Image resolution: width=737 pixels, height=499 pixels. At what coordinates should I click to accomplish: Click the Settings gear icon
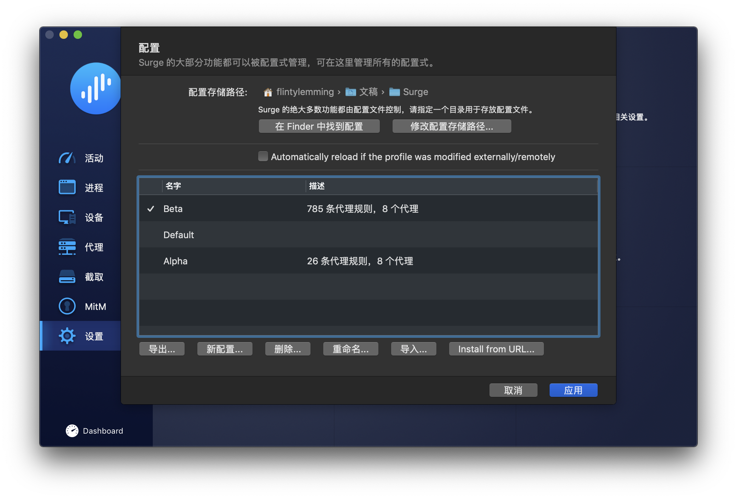pos(67,336)
